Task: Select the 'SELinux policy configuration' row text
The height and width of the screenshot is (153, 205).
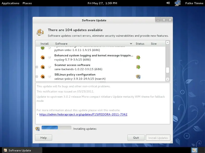Action: [75, 74]
